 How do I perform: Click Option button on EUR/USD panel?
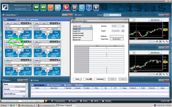click(16, 24)
